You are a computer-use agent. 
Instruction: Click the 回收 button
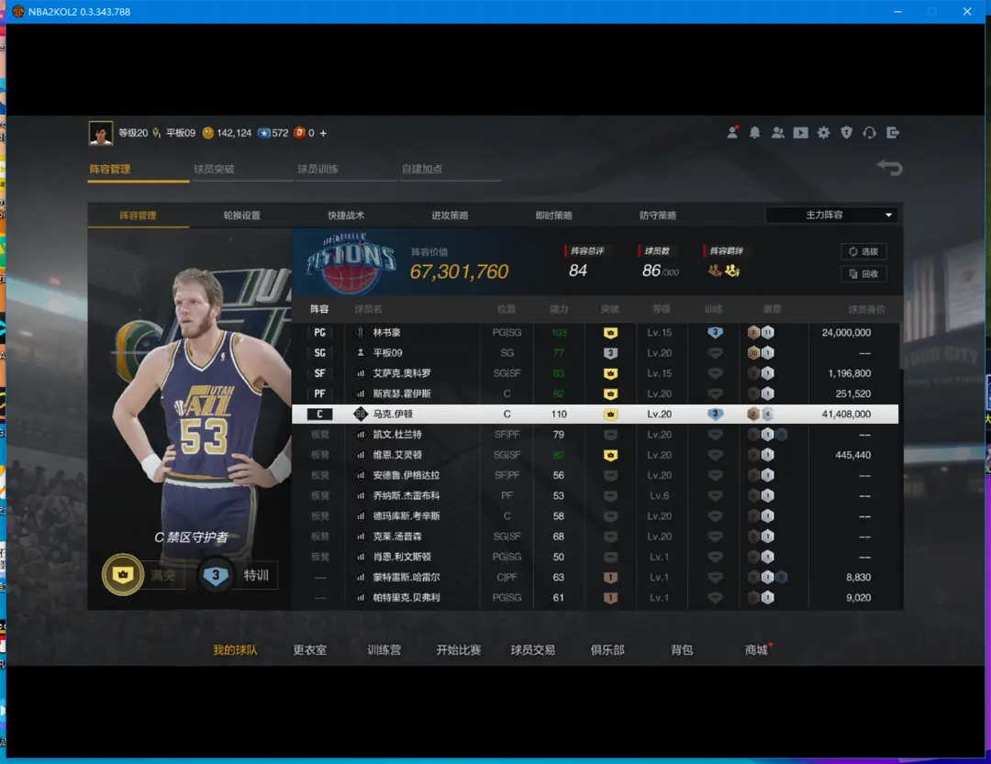(x=863, y=273)
